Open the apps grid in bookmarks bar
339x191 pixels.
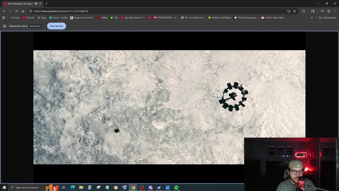3,18
